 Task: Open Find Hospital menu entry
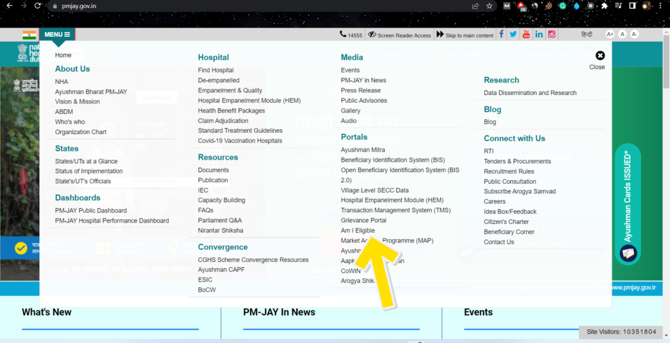pyautogui.click(x=216, y=70)
